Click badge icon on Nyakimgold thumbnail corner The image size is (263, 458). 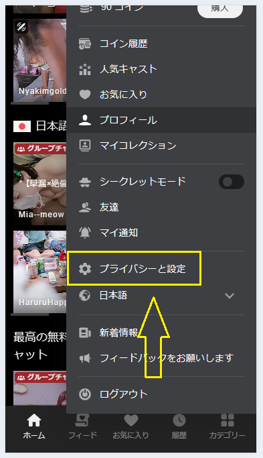pyautogui.click(x=21, y=27)
